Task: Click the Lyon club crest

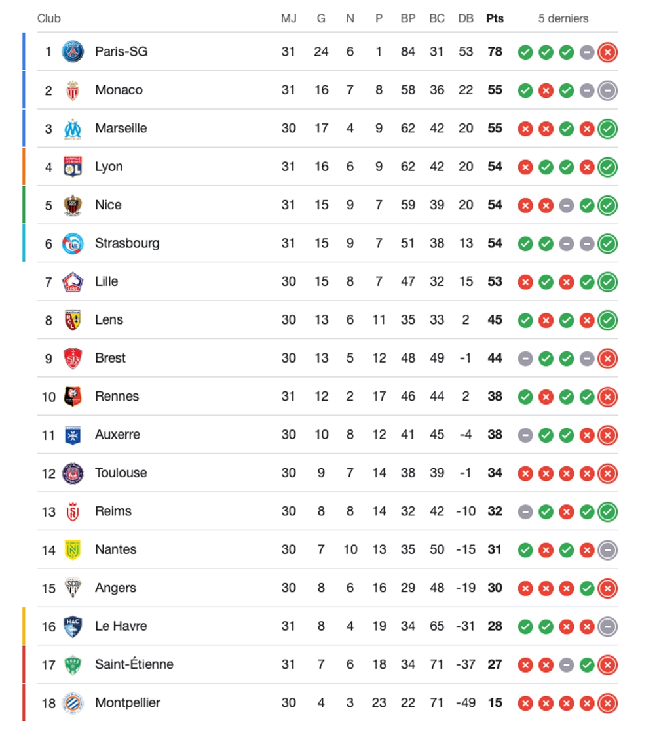Action: click(x=73, y=167)
